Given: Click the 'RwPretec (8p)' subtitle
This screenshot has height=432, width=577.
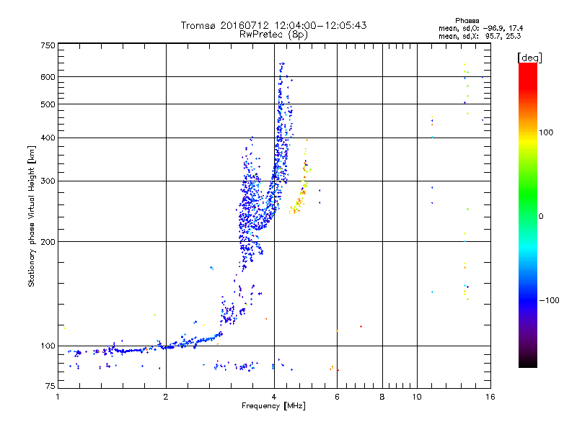Looking at the screenshot, I should (273, 35).
